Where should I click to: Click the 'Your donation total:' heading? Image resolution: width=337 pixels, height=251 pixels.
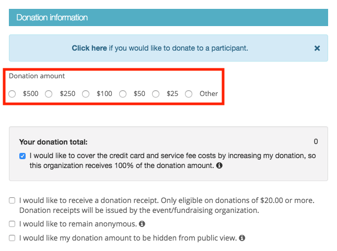tap(53, 142)
